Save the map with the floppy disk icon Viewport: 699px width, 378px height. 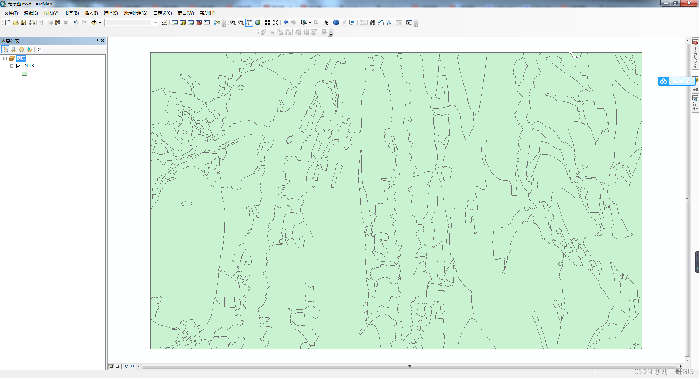(x=24, y=23)
